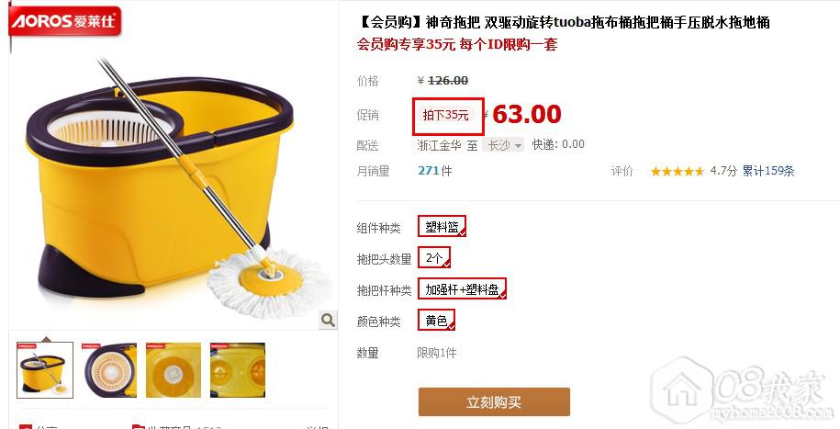840x429 pixels.
Task: Select the 塑料篮 component option
Action: point(442,226)
